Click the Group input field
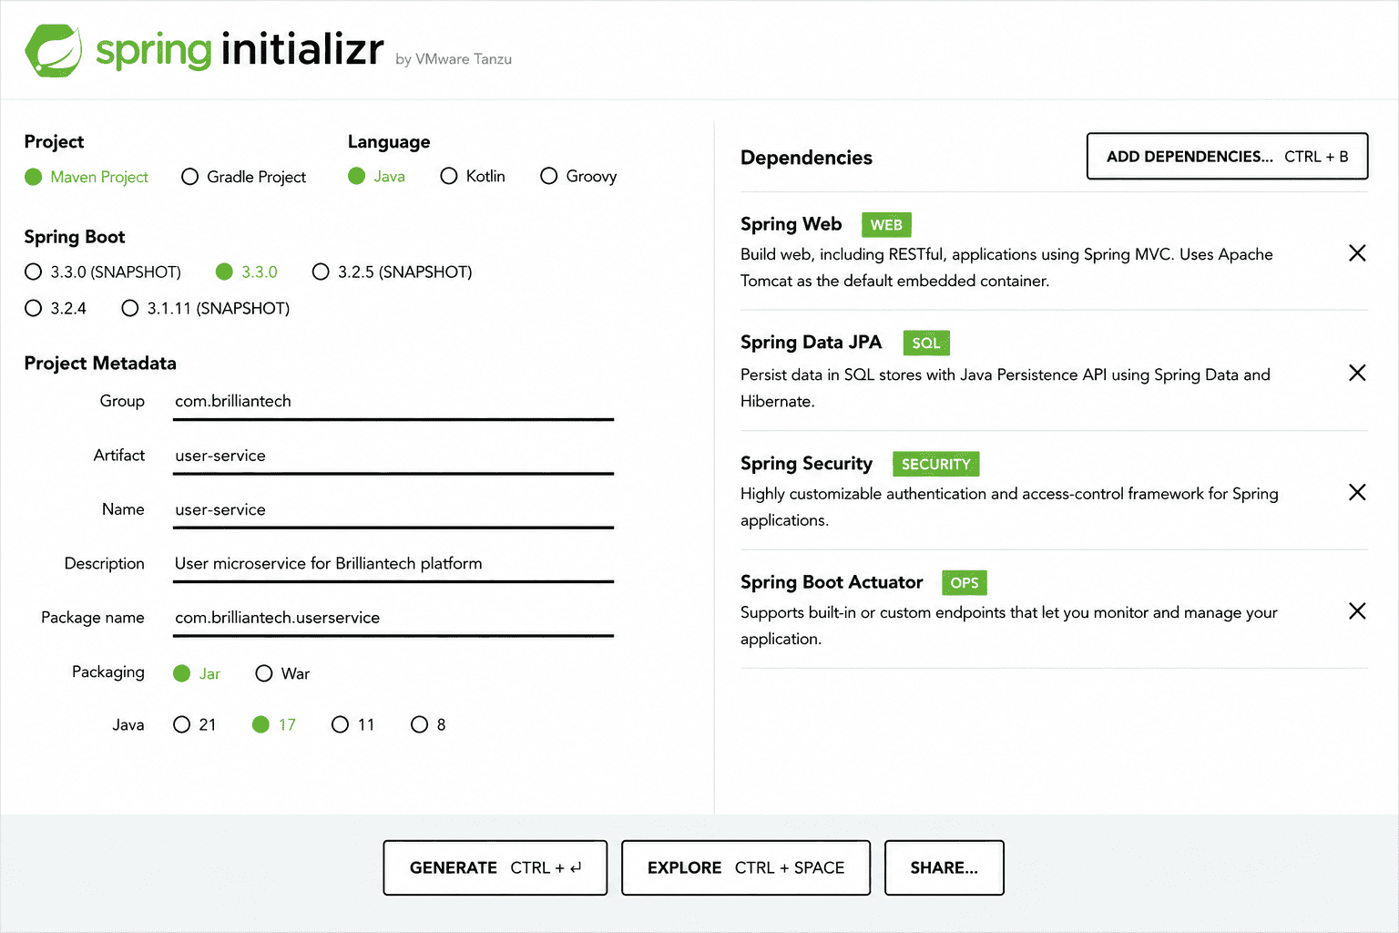The width and height of the screenshot is (1399, 933). pyautogui.click(x=393, y=402)
